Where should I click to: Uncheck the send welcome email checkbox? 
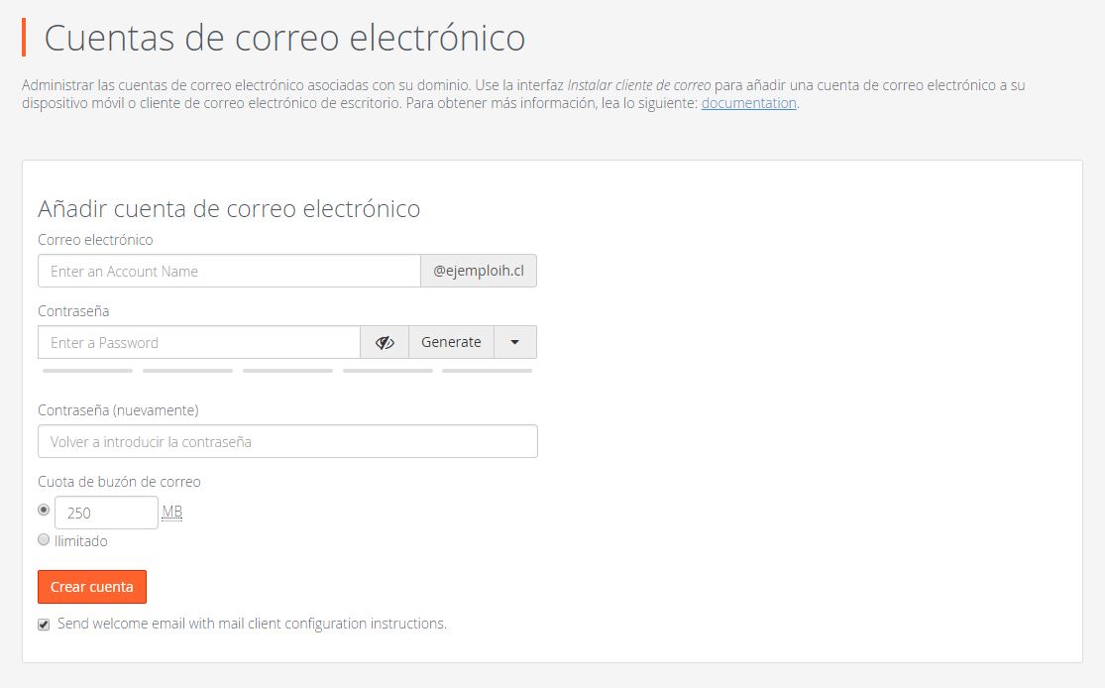click(44, 625)
